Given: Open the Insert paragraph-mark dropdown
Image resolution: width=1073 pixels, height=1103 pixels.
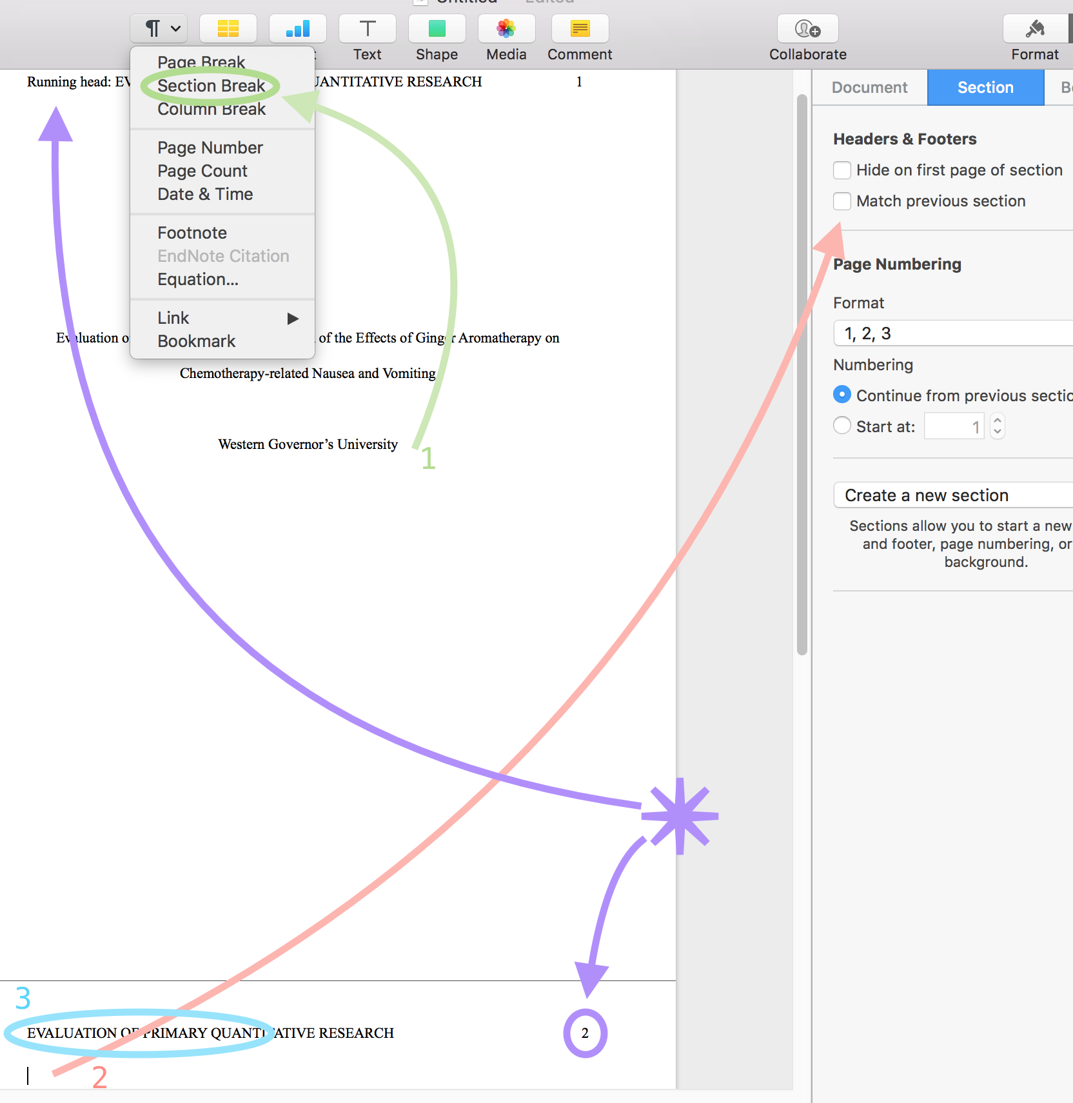Looking at the screenshot, I should click(x=159, y=28).
